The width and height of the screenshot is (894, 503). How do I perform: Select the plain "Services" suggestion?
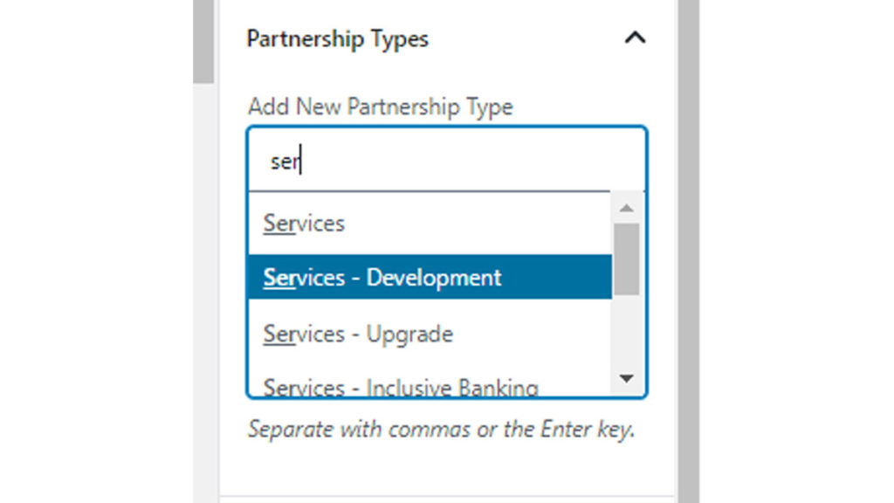point(304,223)
